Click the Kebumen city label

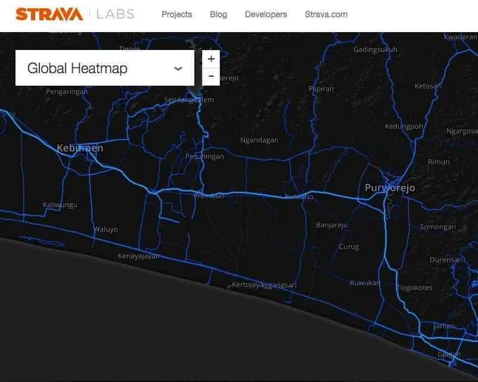point(80,148)
